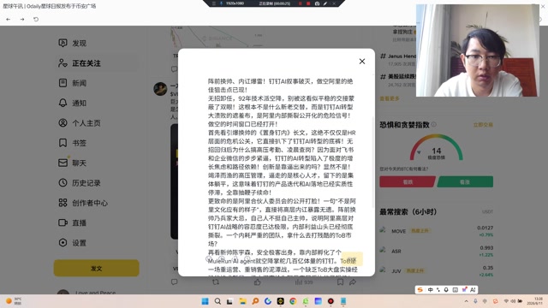This screenshot has width=548, height=308.
Task: Click AI button on the IME toolbar
Action: coord(473,290)
